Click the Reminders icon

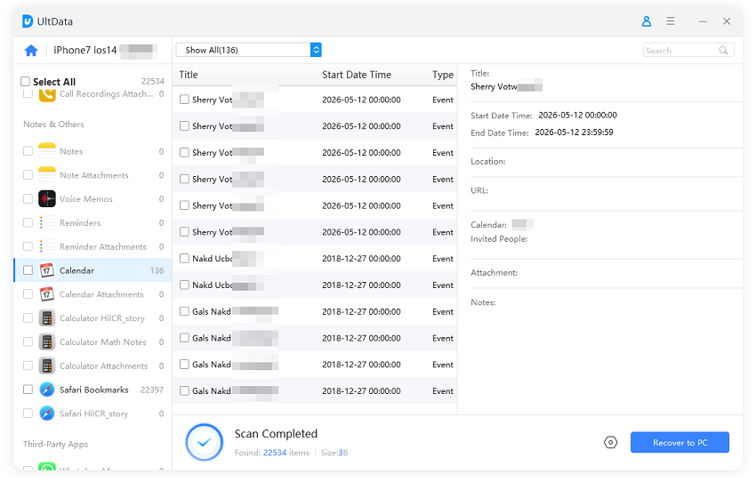coord(47,223)
